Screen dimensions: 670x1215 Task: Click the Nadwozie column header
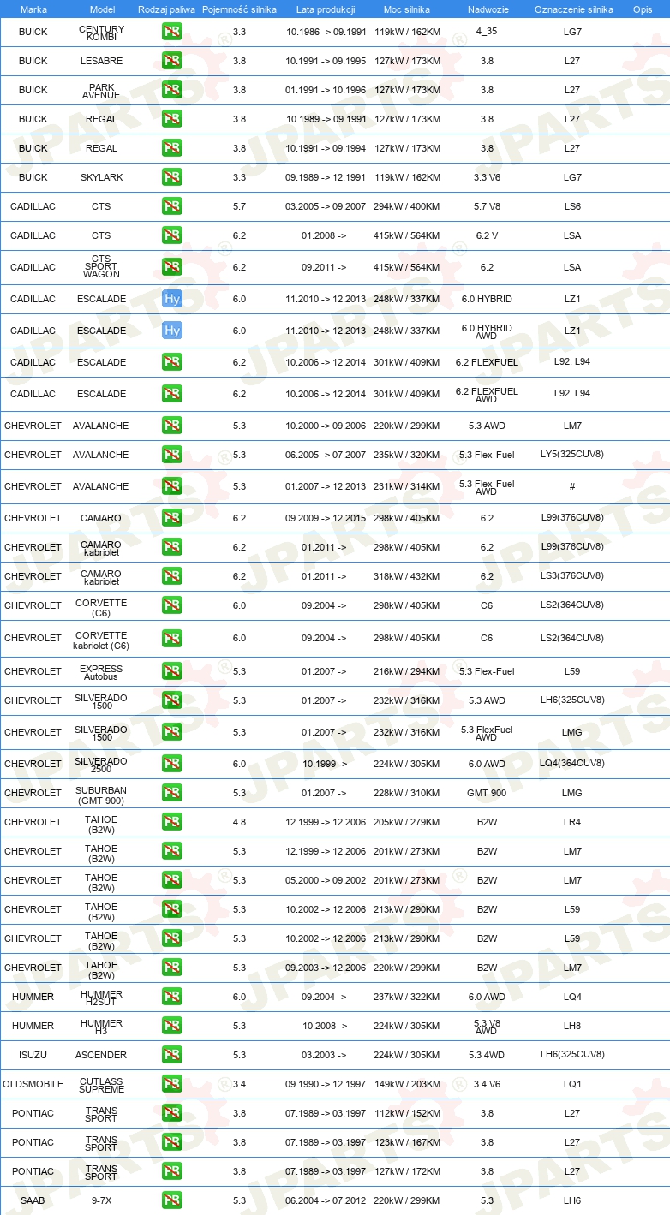[487, 9]
